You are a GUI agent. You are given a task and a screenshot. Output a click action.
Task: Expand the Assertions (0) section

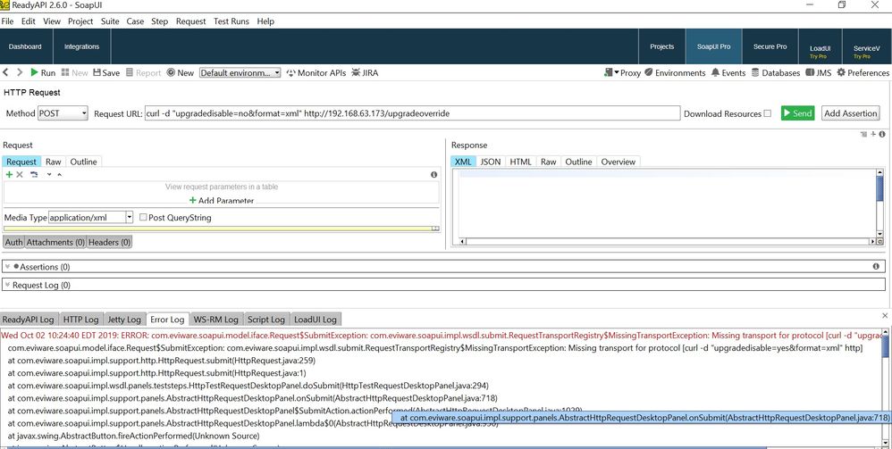7,267
